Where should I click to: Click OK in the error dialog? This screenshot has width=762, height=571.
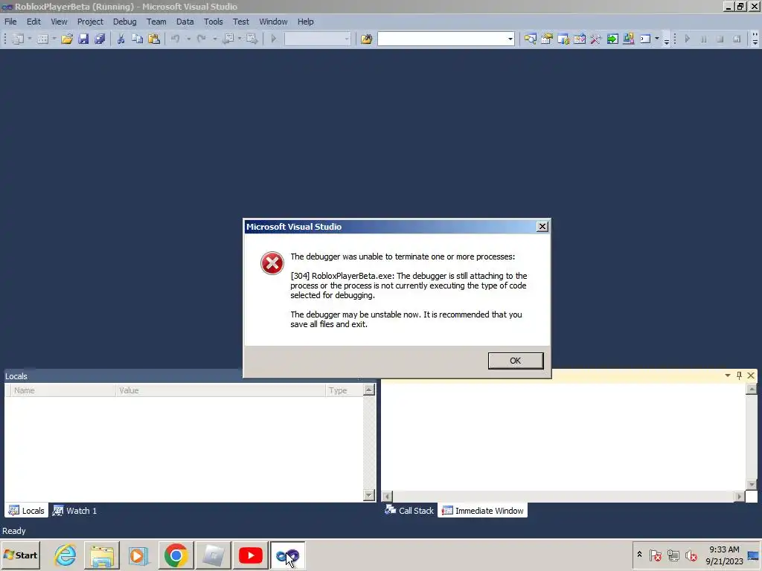(x=516, y=361)
